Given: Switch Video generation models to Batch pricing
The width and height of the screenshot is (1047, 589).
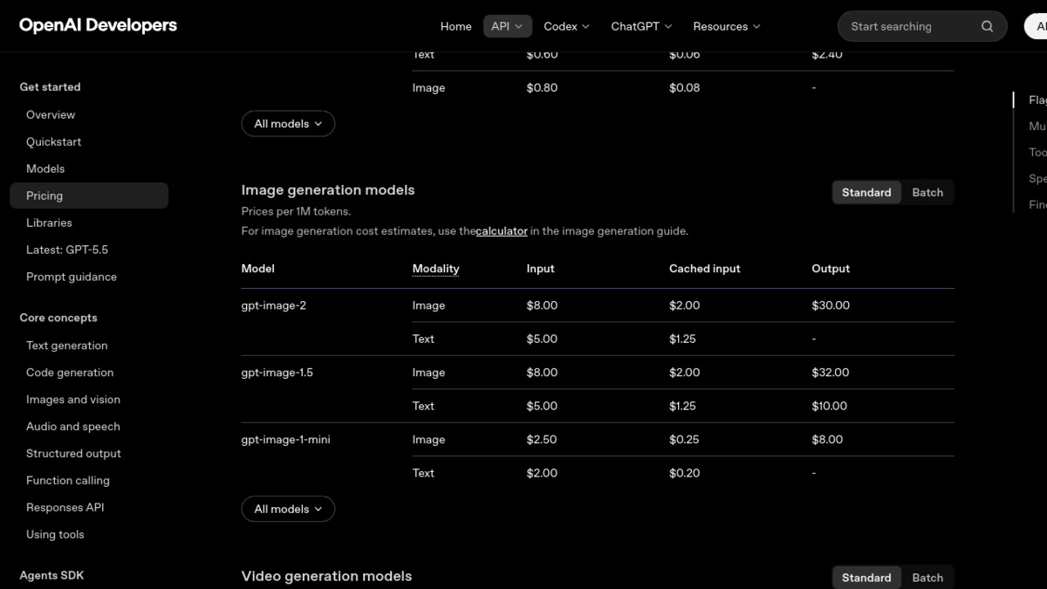Looking at the screenshot, I should tap(927, 578).
